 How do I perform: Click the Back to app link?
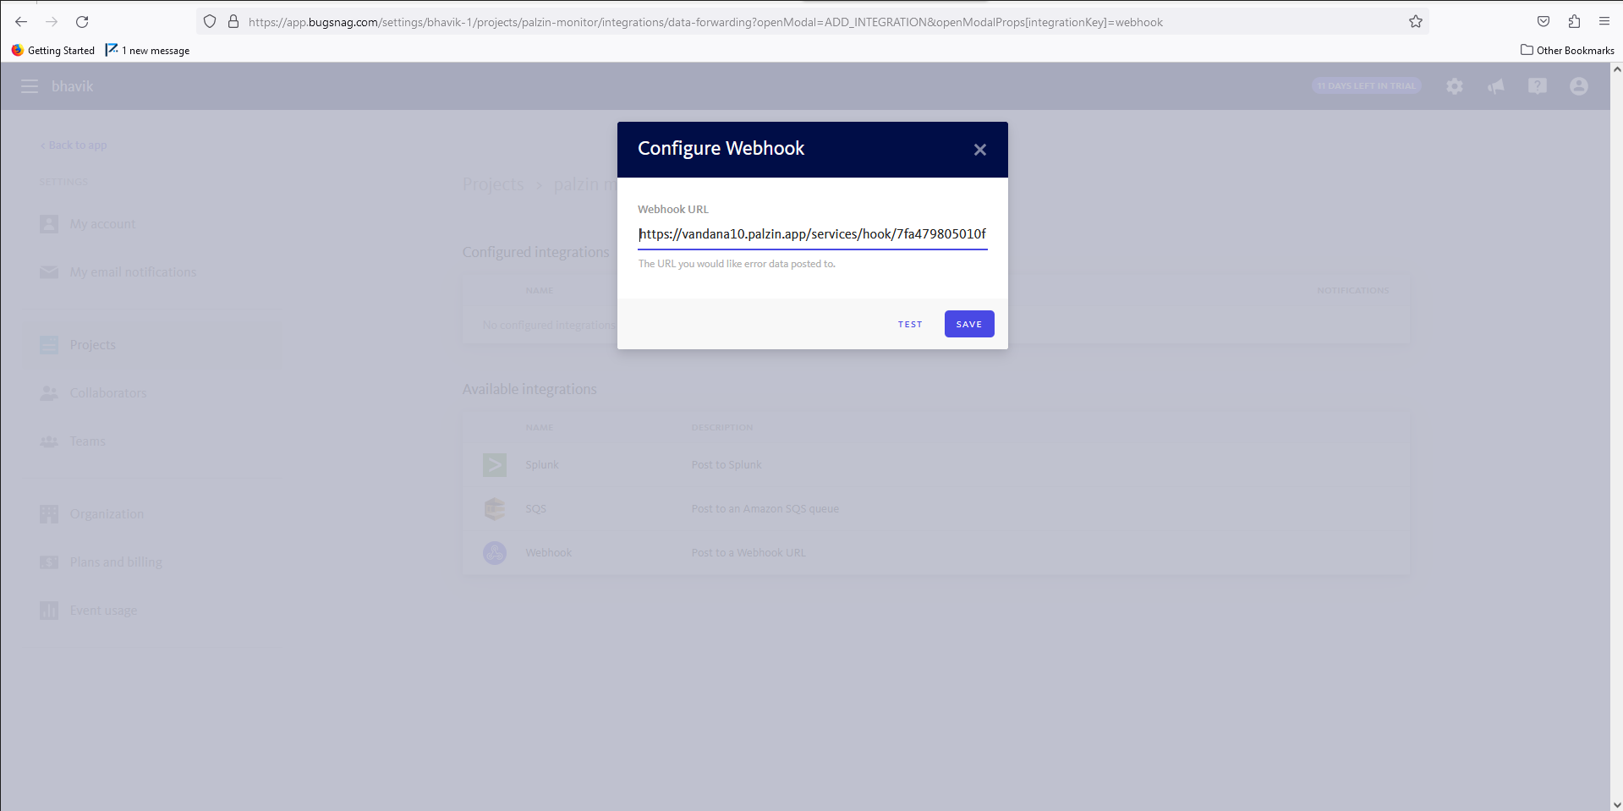(x=74, y=145)
